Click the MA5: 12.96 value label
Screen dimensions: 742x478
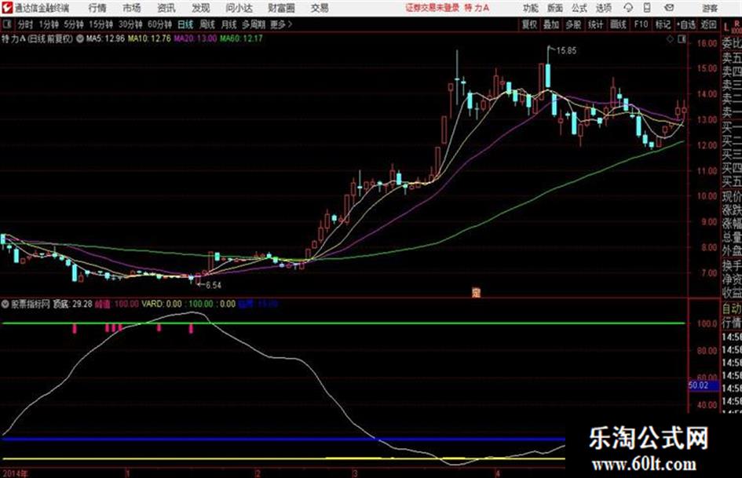[x=105, y=38]
